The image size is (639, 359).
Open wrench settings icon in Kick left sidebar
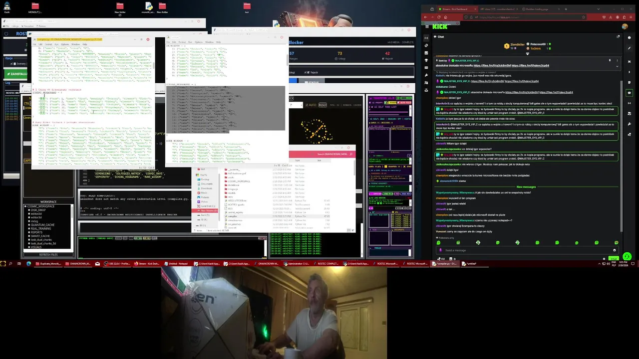pos(426,75)
